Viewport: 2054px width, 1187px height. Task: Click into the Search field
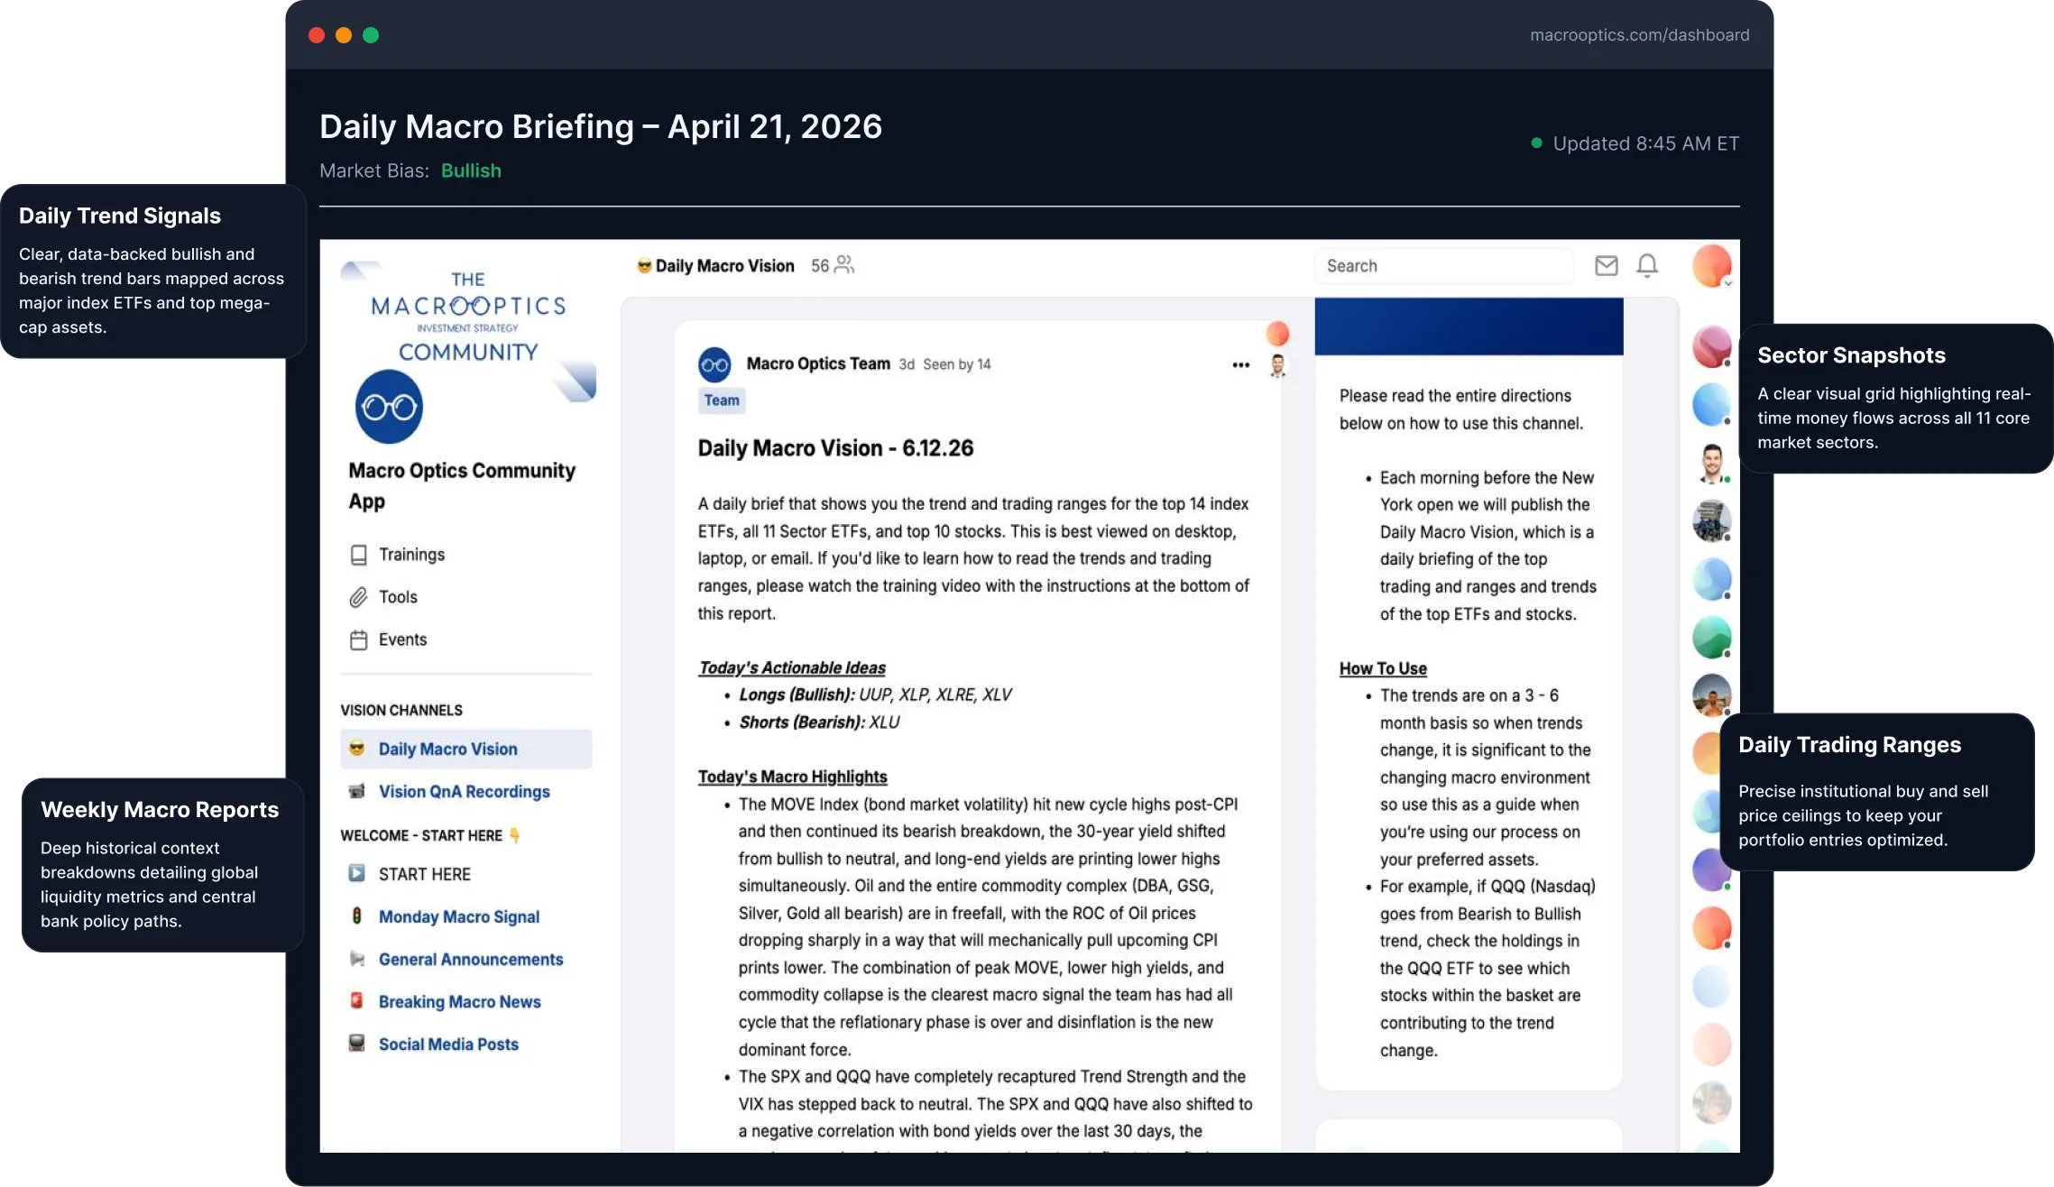[x=1443, y=266]
